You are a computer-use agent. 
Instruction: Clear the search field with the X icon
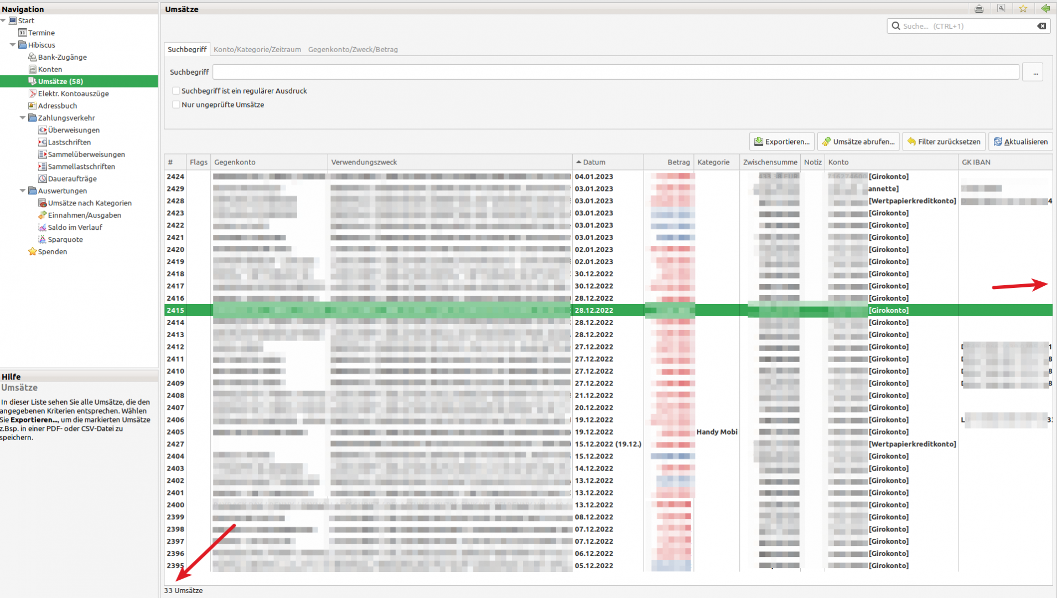pos(1042,26)
